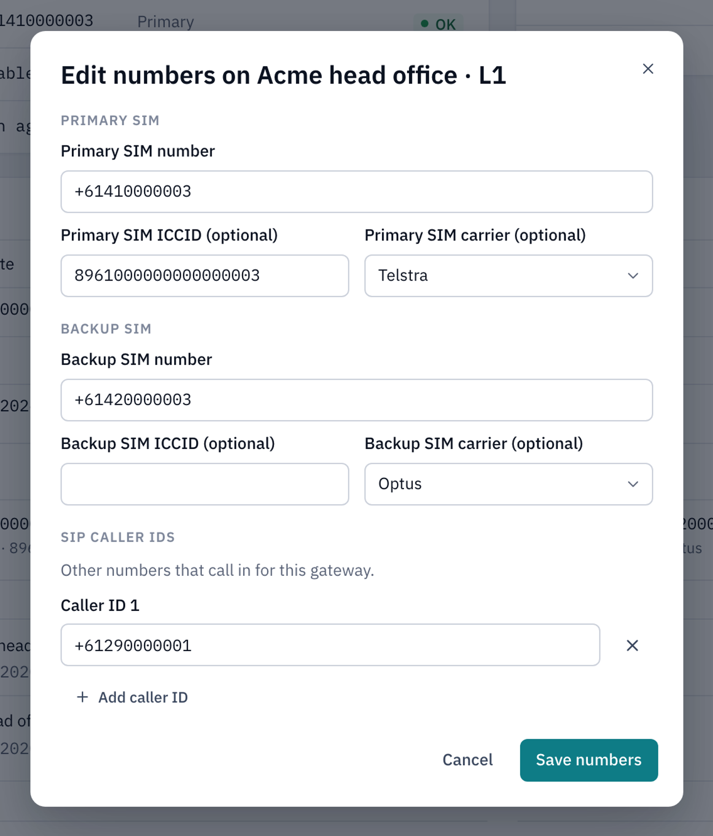Focus the Primary SIM ICCID field
The image size is (713, 836).
[x=205, y=275]
